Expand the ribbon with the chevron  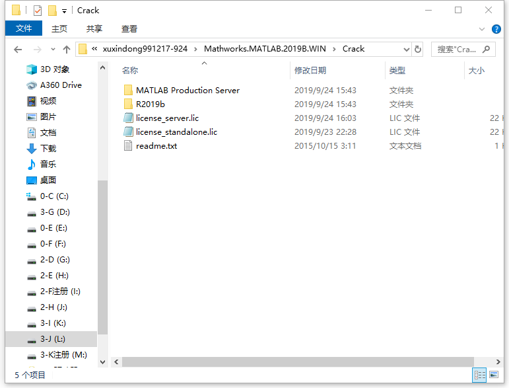coord(482,29)
